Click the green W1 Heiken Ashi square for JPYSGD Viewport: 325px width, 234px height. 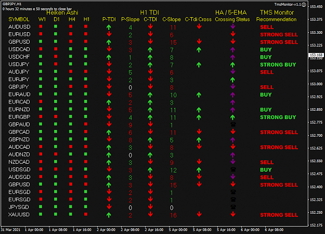pos(41,206)
